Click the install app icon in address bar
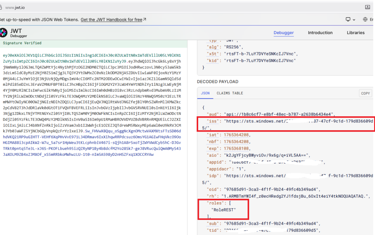 [367, 7]
